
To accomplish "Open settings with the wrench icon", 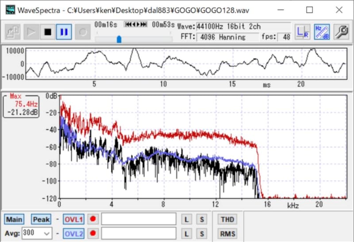I will coord(341,32).
